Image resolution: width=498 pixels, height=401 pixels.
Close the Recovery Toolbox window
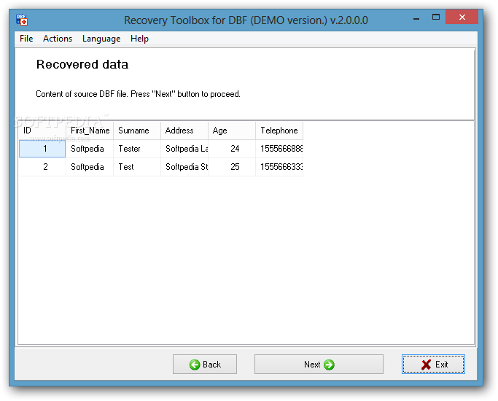[462, 17]
